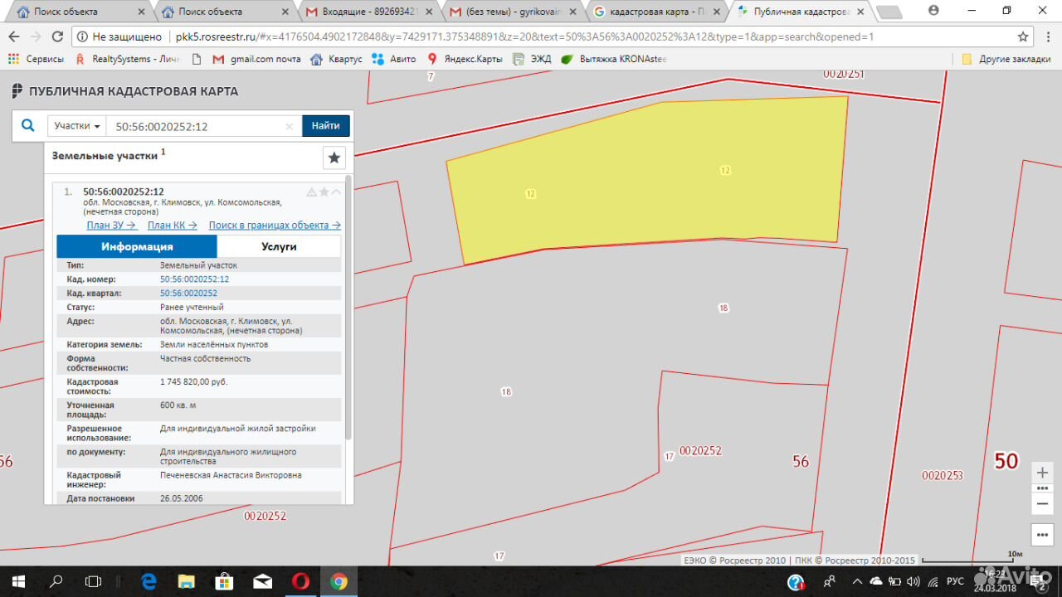The image size is (1062, 597).
Task: Go back with the browser back arrow
Action: click(13, 36)
